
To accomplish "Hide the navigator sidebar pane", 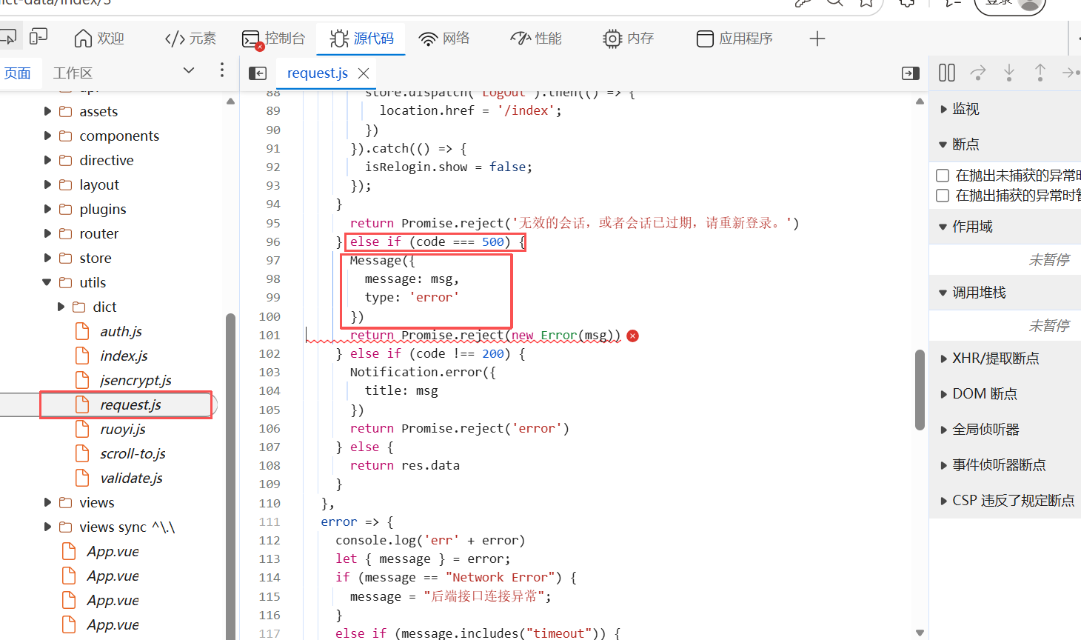I will 258,73.
